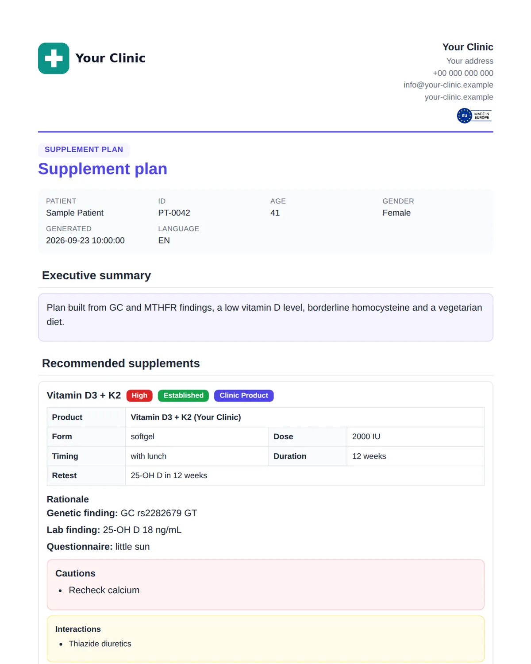Click the Executive summary heading
The image size is (531, 664).
coord(96,275)
